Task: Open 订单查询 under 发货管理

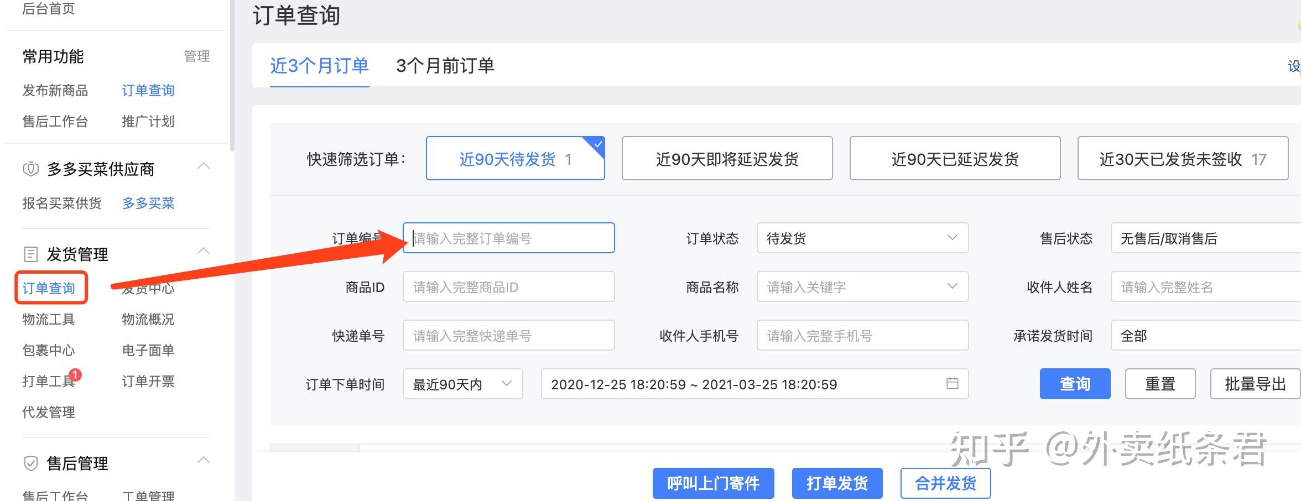Action: point(49,288)
